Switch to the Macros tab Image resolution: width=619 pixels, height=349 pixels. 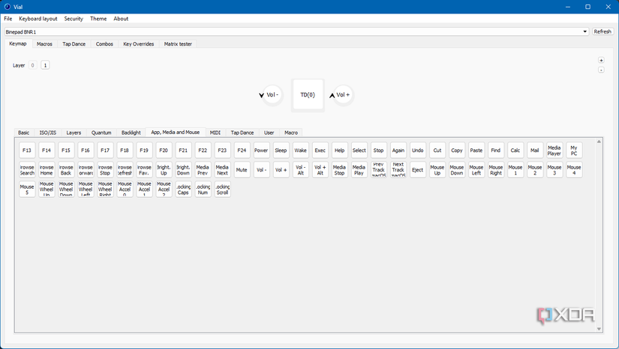[44, 44]
